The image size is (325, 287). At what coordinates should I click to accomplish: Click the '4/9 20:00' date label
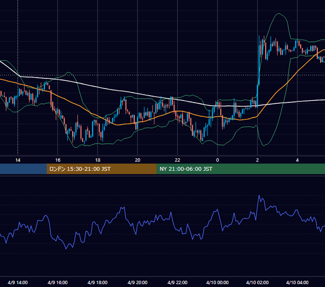[138, 282]
